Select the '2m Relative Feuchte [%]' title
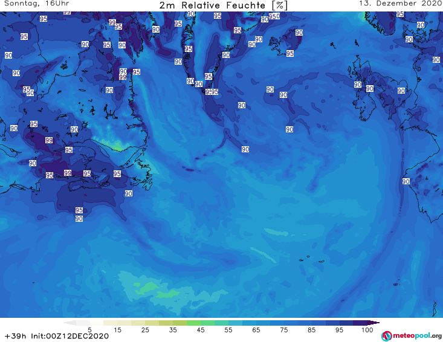This screenshot has height=342, width=443. click(x=223, y=5)
